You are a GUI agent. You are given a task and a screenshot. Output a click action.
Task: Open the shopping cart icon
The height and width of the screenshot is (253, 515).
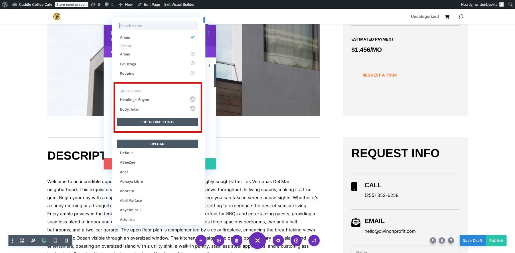click(447, 17)
